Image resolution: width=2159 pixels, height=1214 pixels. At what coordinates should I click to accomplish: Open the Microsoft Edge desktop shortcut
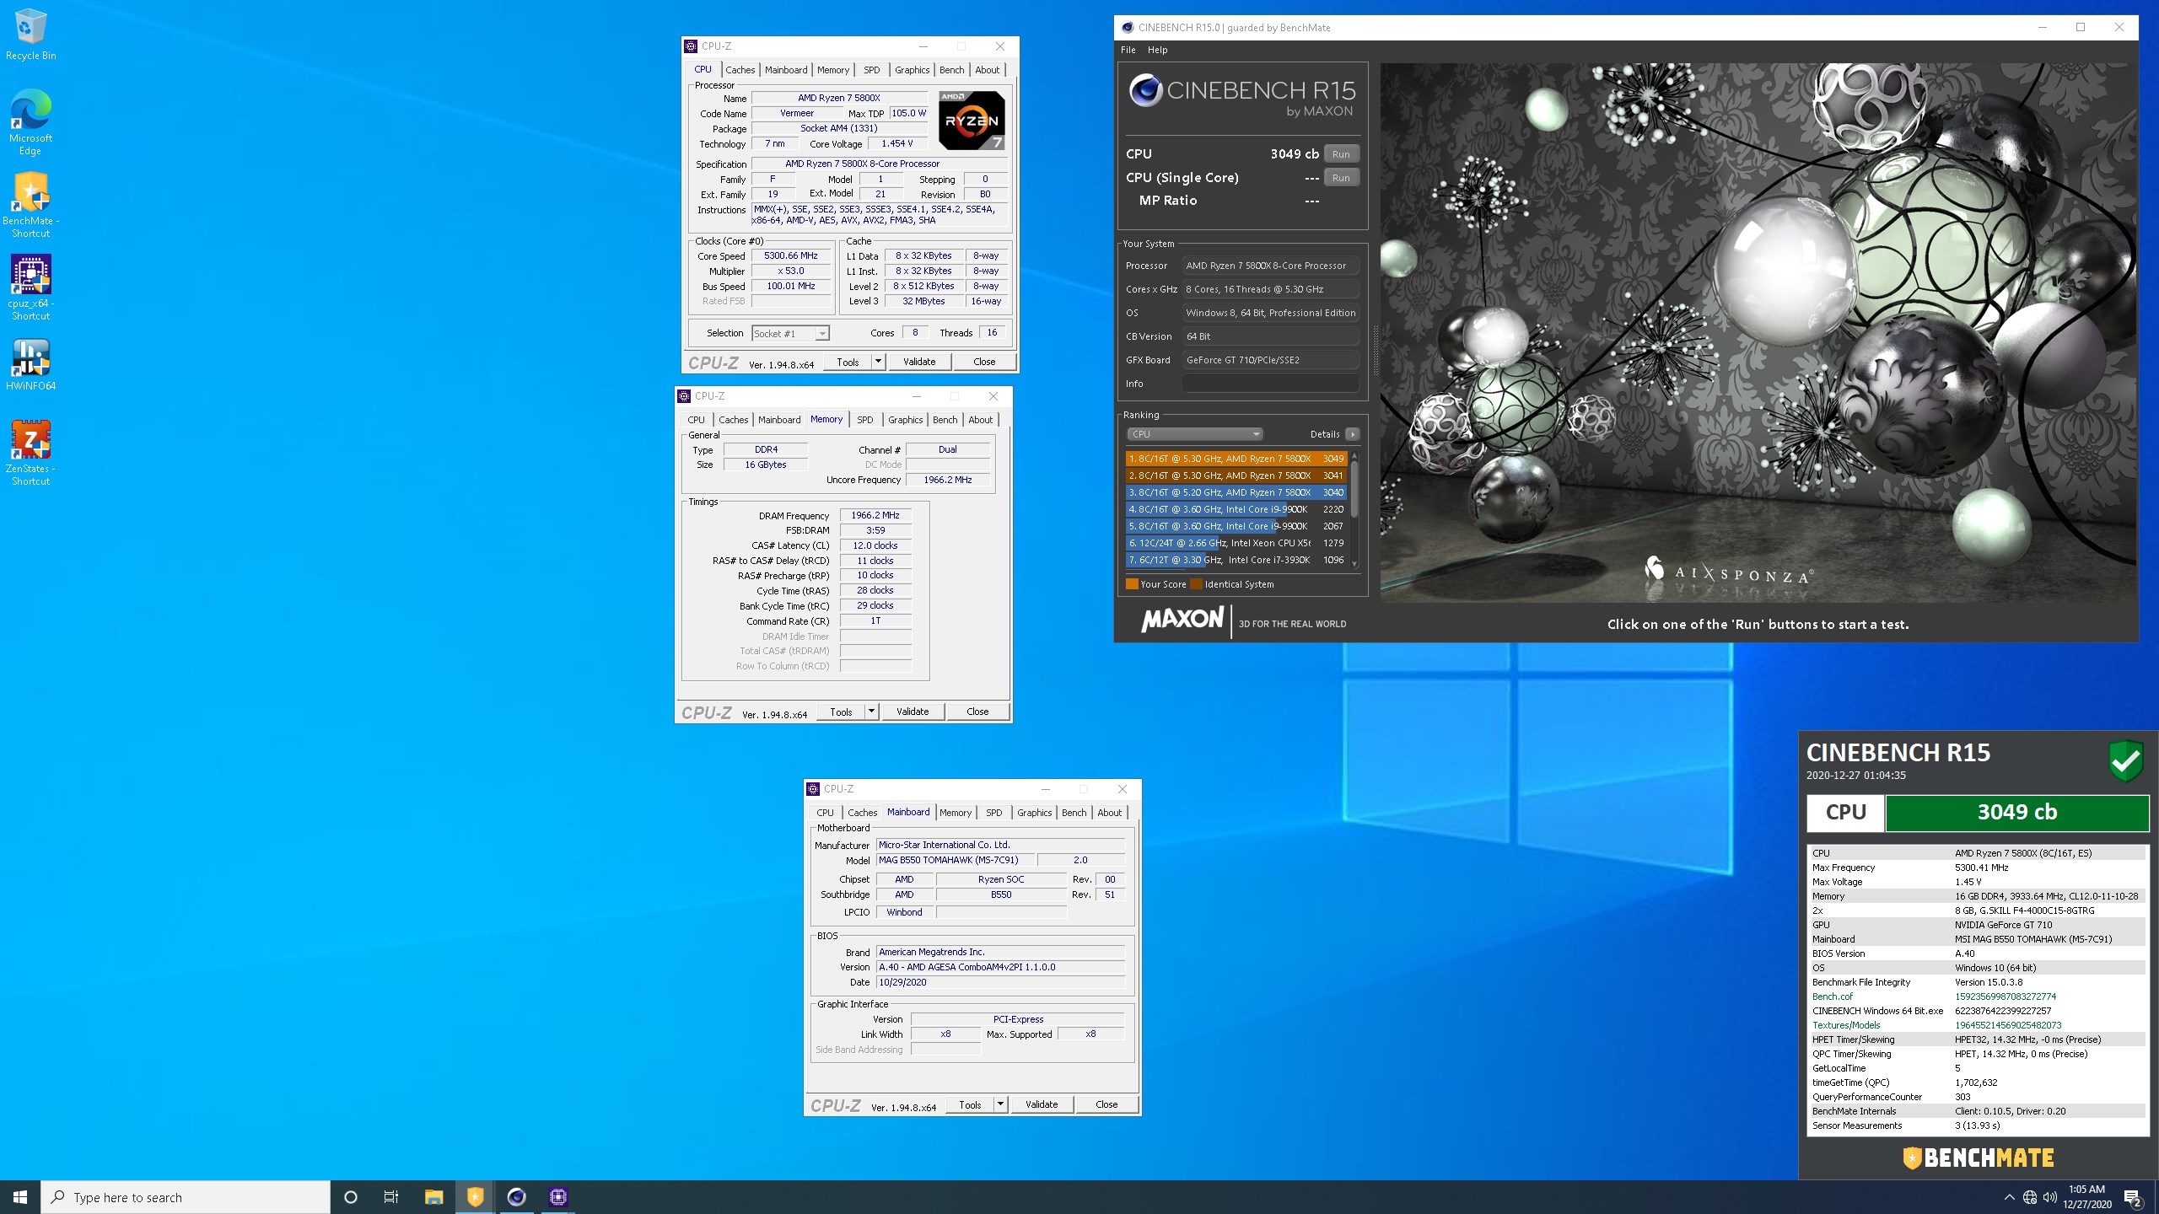point(30,122)
